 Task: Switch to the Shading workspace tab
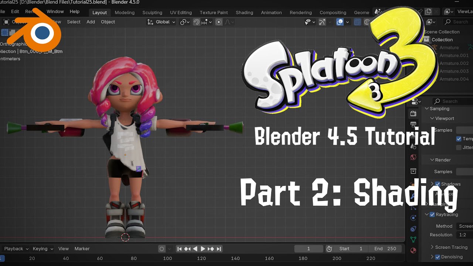[244, 13]
